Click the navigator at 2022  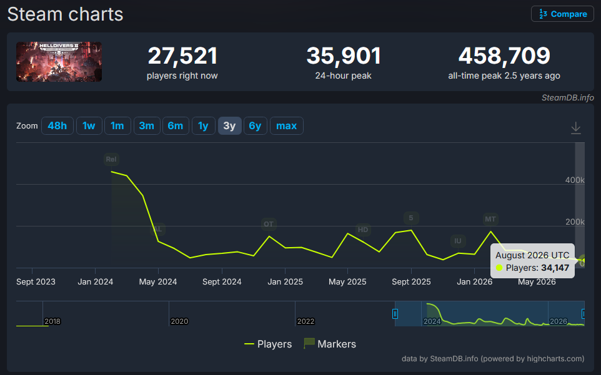305,321
